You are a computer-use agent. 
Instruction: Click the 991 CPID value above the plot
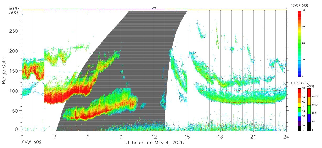pos(154,8)
